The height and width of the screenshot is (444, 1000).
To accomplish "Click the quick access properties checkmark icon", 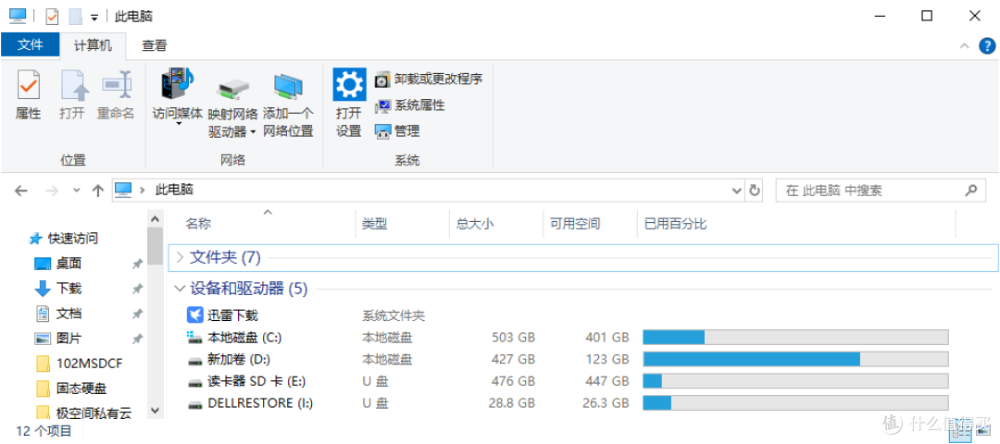I will click(x=52, y=17).
